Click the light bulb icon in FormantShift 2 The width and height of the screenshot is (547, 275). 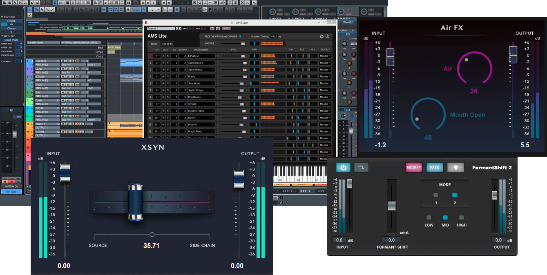[455, 167]
